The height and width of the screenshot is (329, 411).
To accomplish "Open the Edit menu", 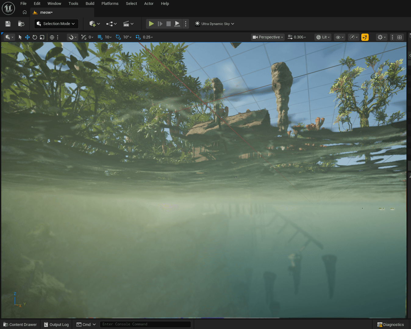I will coord(37,4).
